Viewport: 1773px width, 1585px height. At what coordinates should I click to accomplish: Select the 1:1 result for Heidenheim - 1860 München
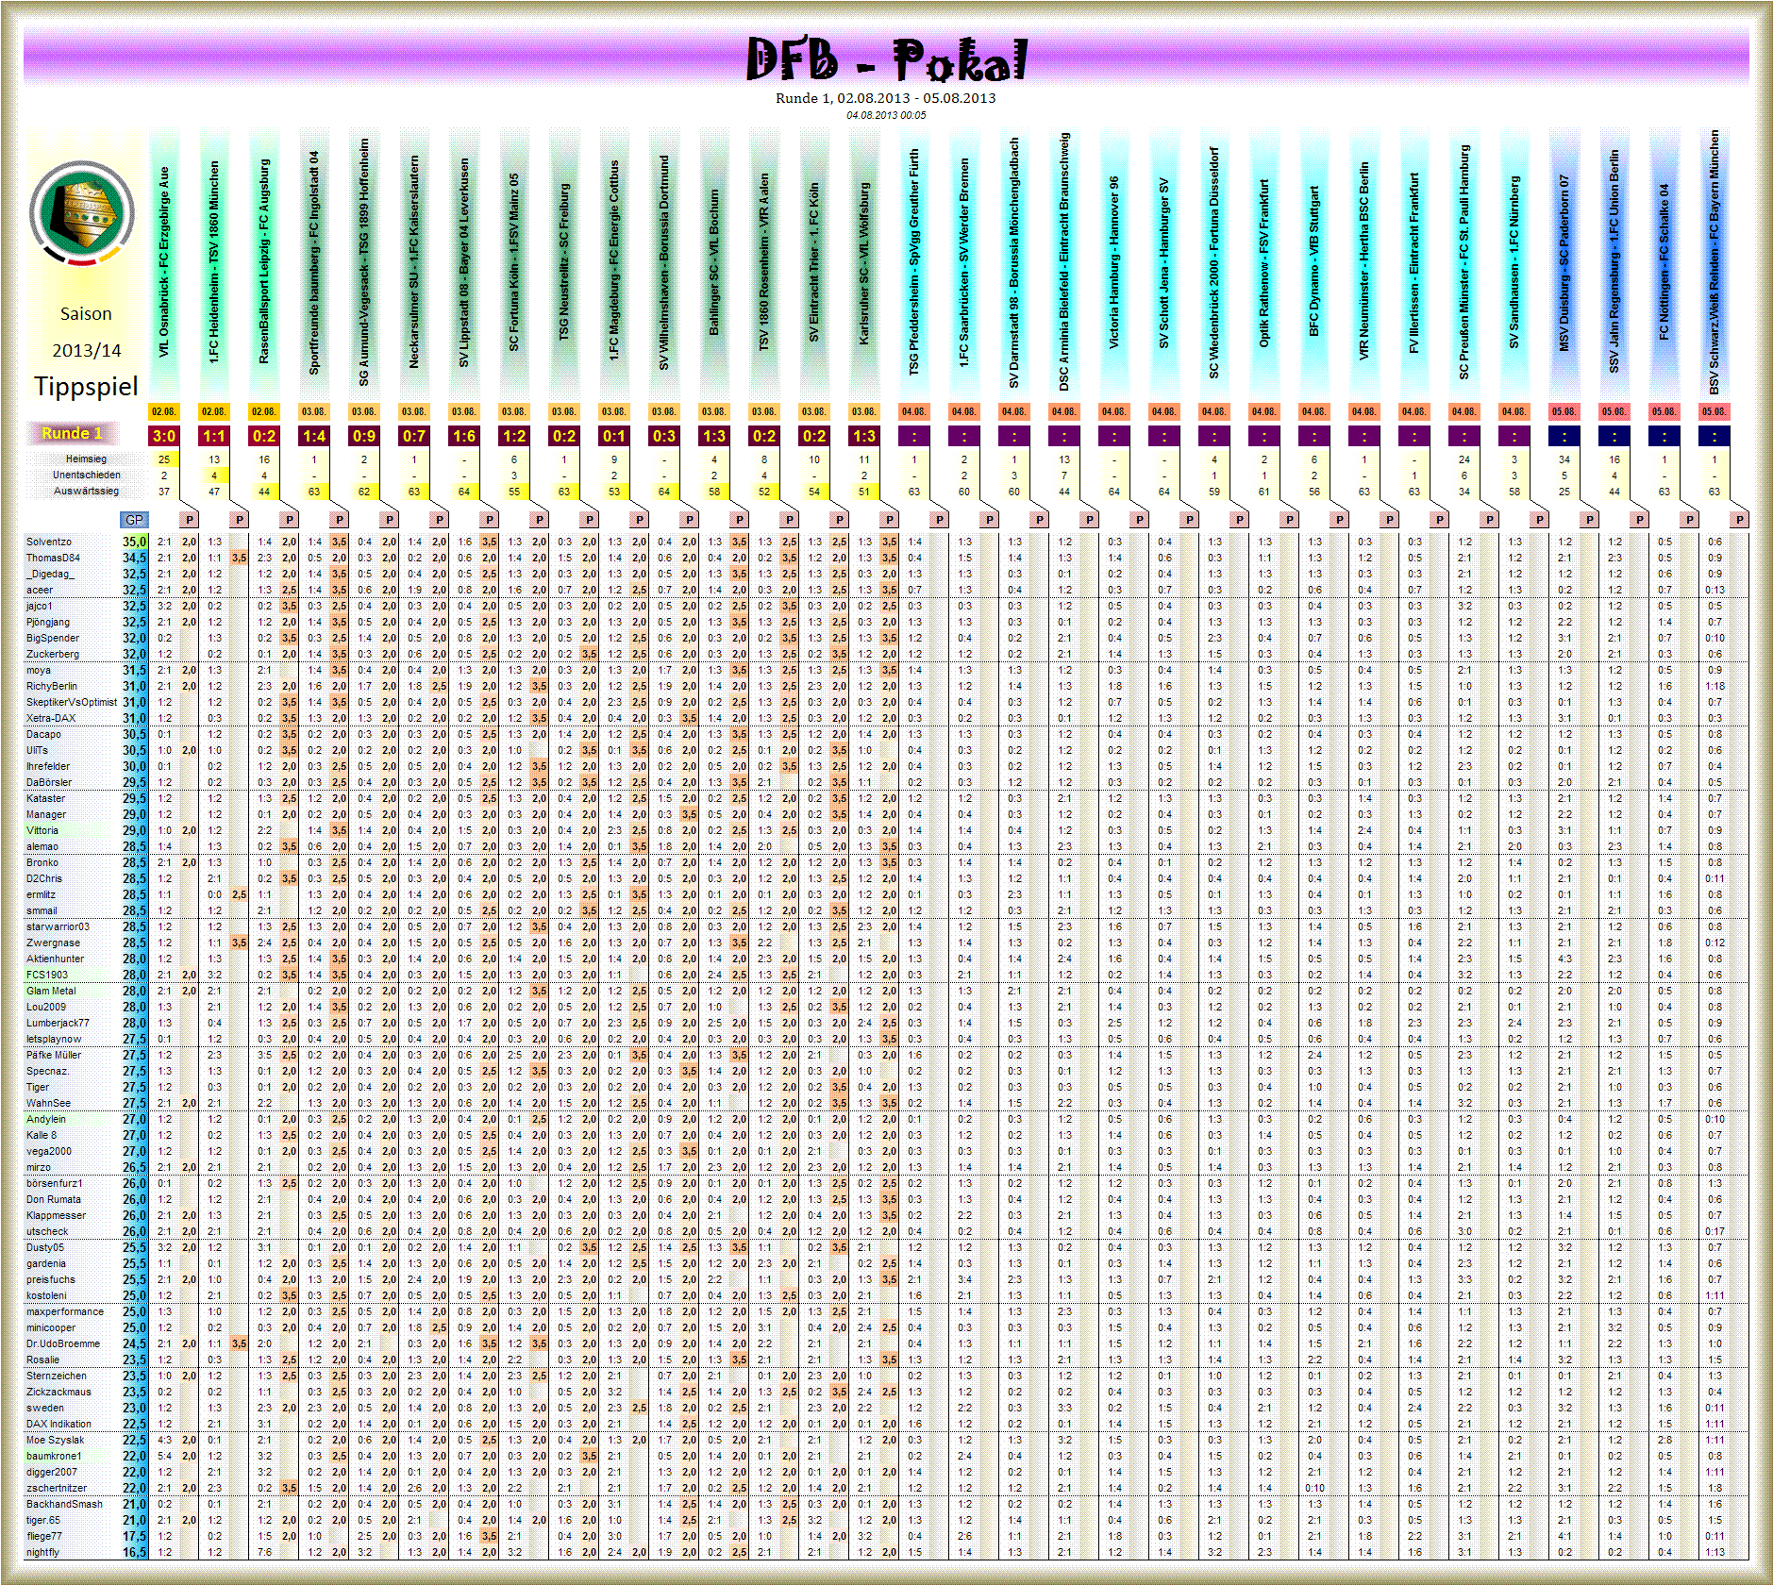pyautogui.click(x=214, y=436)
